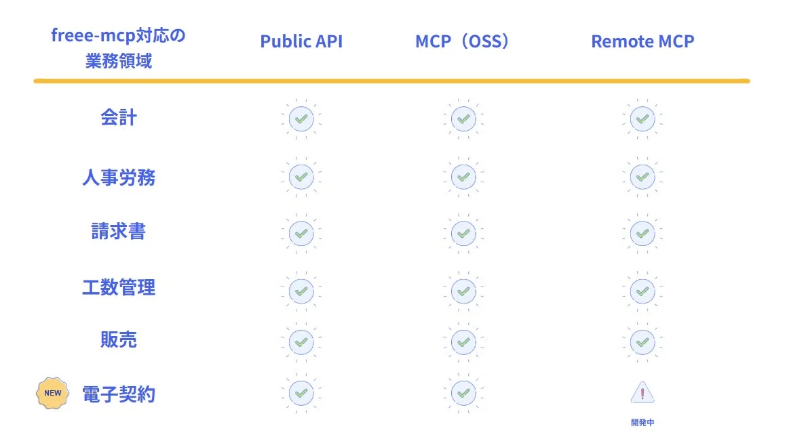Click the 会計 Public API checkmark icon
787x441 pixels.
301,119
